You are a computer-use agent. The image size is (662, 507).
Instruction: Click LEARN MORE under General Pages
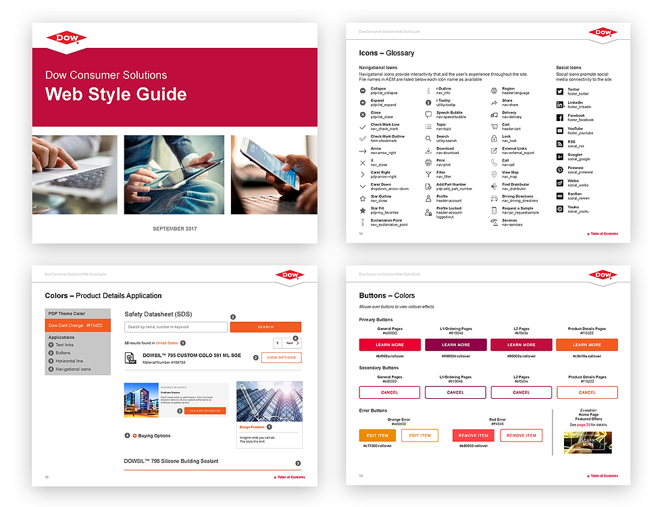pyautogui.click(x=390, y=345)
